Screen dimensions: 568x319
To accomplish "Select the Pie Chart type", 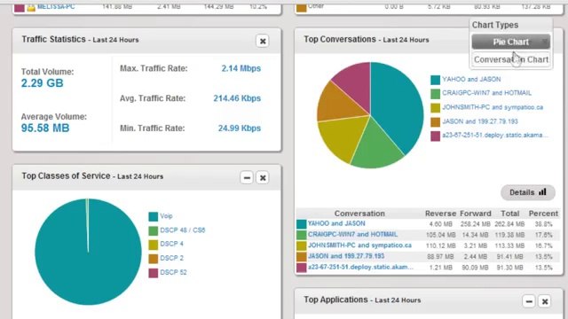I will tap(511, 42).
